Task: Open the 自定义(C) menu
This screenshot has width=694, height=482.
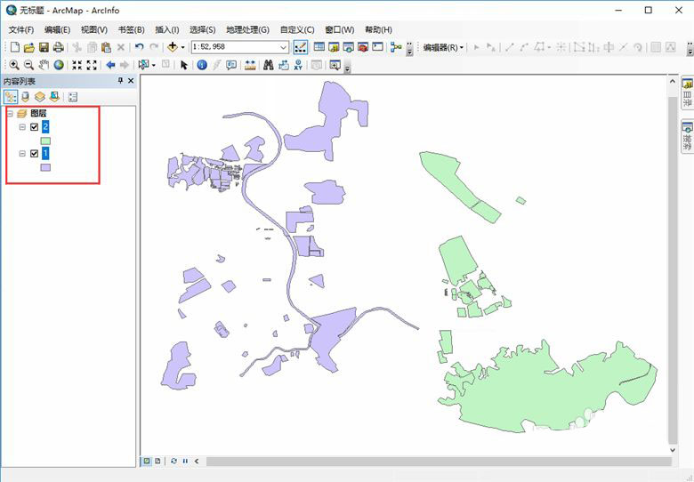Action: click(x=297, y=29)
